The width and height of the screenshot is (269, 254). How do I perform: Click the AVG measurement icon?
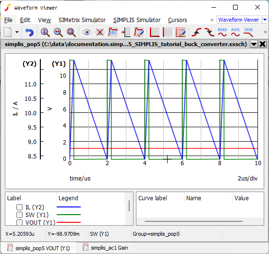(235, 32)
